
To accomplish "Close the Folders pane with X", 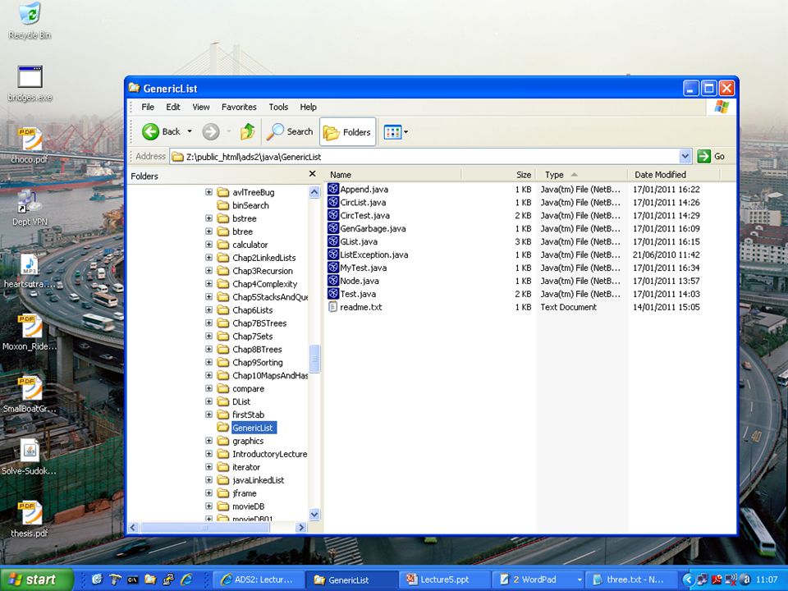I will pos(312,174).
